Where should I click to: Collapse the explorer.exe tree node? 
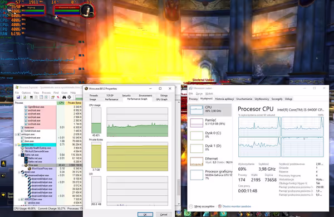click(16, 144)
